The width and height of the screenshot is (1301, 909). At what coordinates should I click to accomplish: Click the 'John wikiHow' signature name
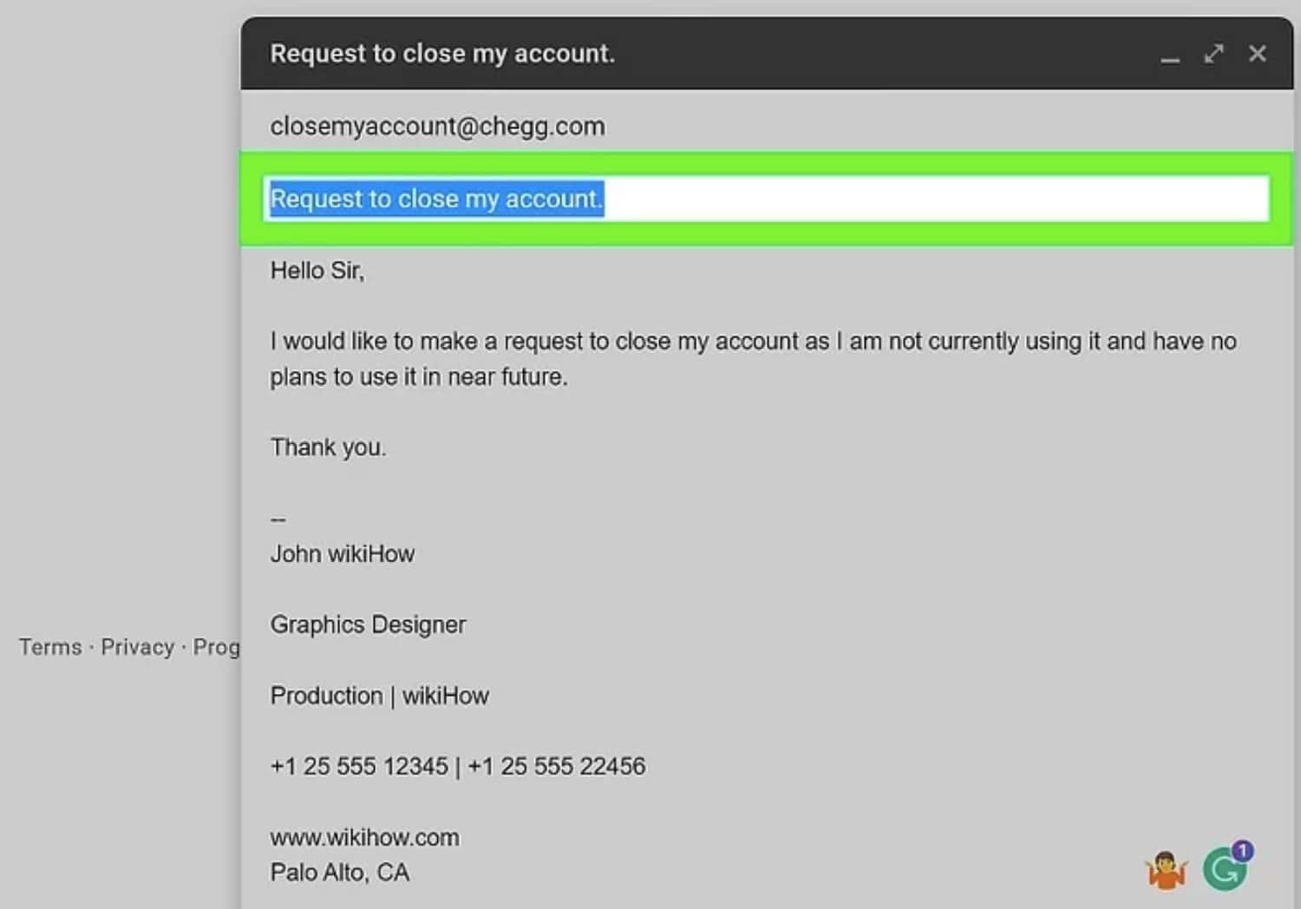[343, 554]
